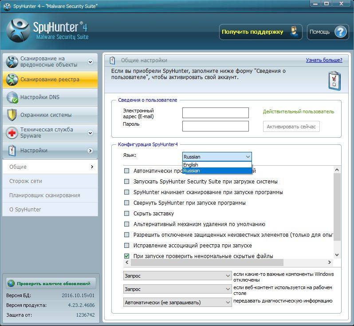Click Активировать сейчас button
Viewport: 354px width, 326px height.
tap(291, 127)
